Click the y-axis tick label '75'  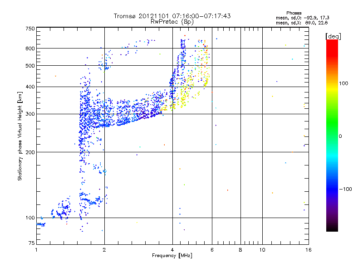click(32, 243)
